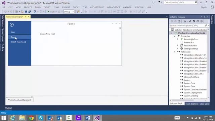Click the account picture icon beside Sign in
215x121 pixels.
(x=212, y=7)
